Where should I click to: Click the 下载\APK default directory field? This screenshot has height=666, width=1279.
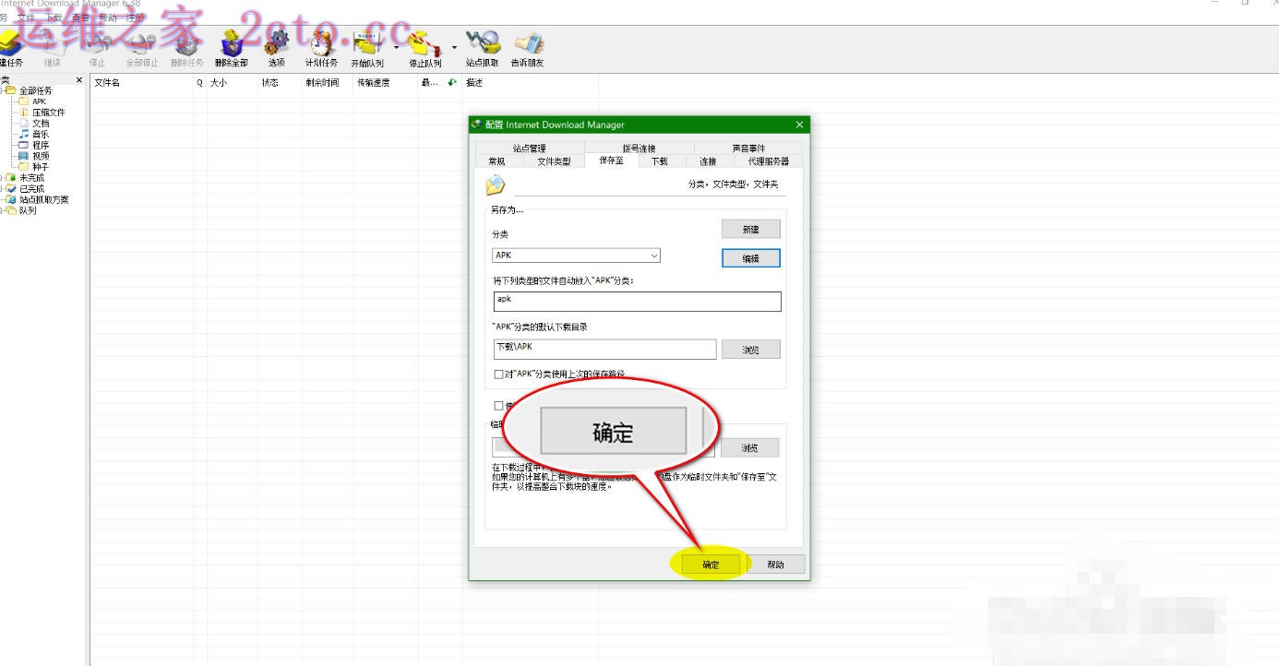pyautogui.click(x=604, y=350)
